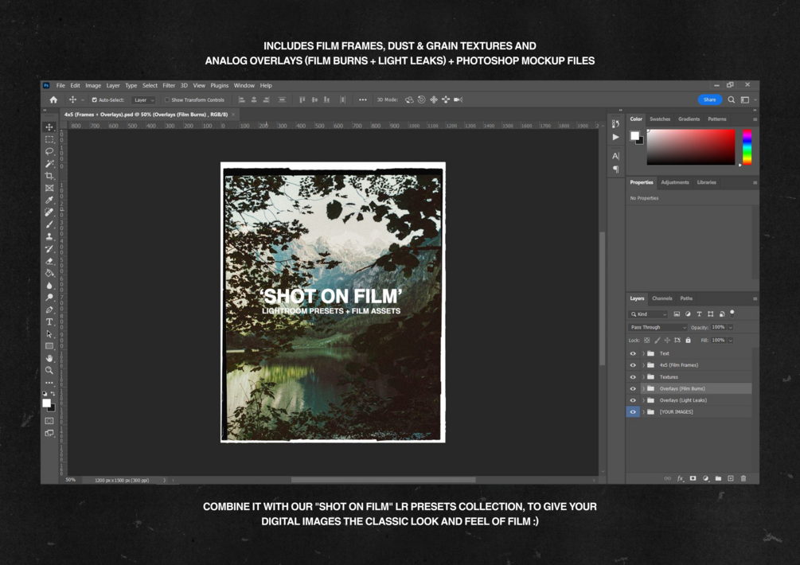800x565 pixels.
Task: Select the Eraser tool
Action: (x=49, y=261)
